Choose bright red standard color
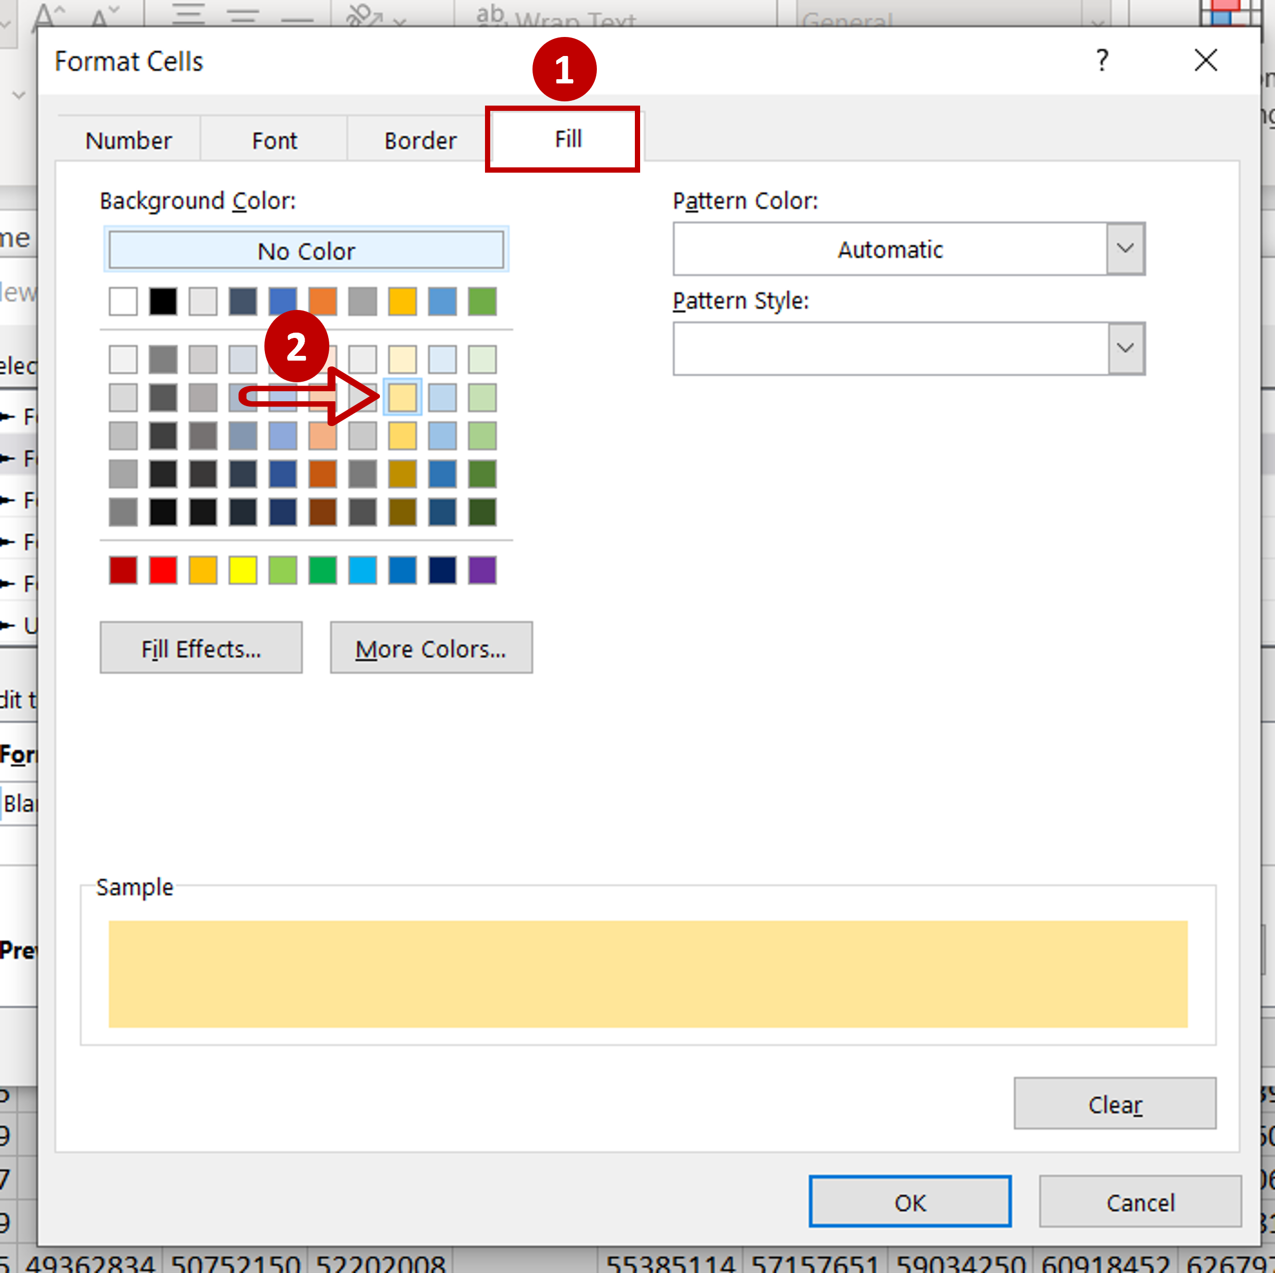Viewport: 1275px width, 1273px height. (x=163, y=570)
